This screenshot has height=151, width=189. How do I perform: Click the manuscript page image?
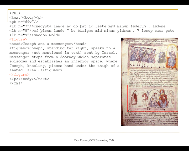point(149,82)
